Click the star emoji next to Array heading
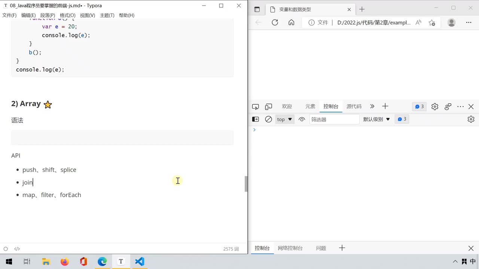Screen dimensions: 479x269 point(48,105)
